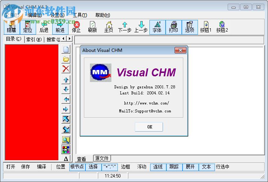Indent the node with the right arrow icon
The width and height of the screenshot is (268, 182).
pos(66,109)
